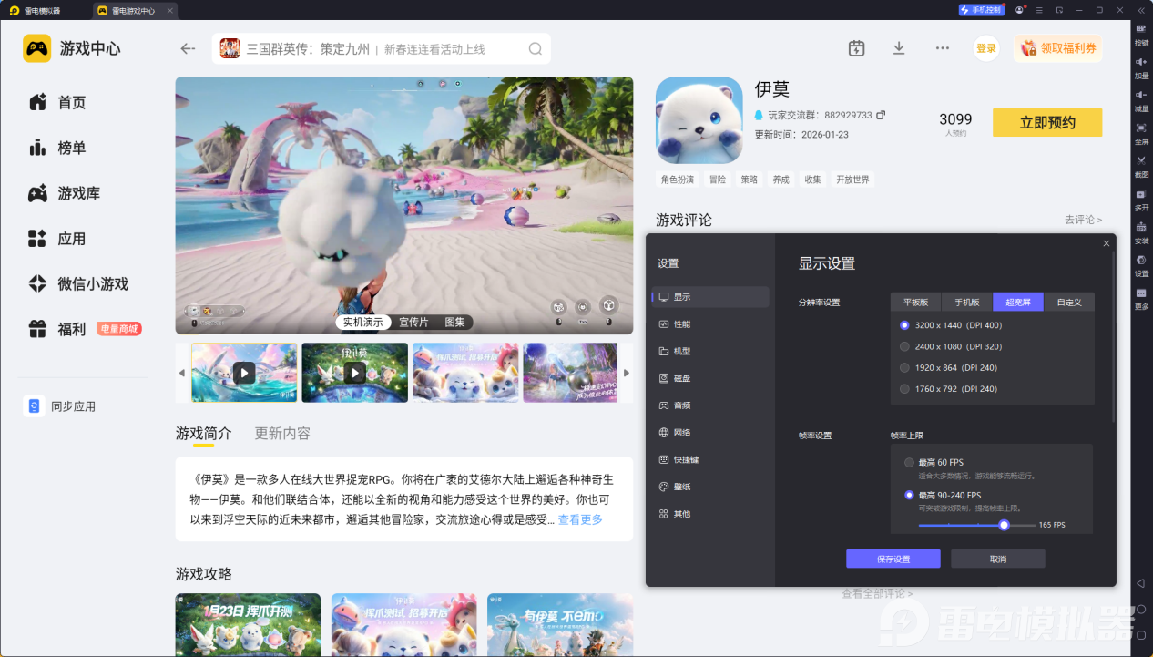Click the 登录 login button
Image resolution: width=1153 pixels, height=657 pixels.
pyautogui.click(x=986, y=48)
